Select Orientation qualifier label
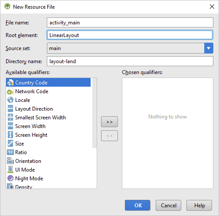Image resolution: width=219 pixels, height=216 pixels. coord(28,161)
